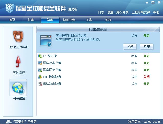
Task: Click the 出站攻击防御 row icon
Action: [40, 84]
